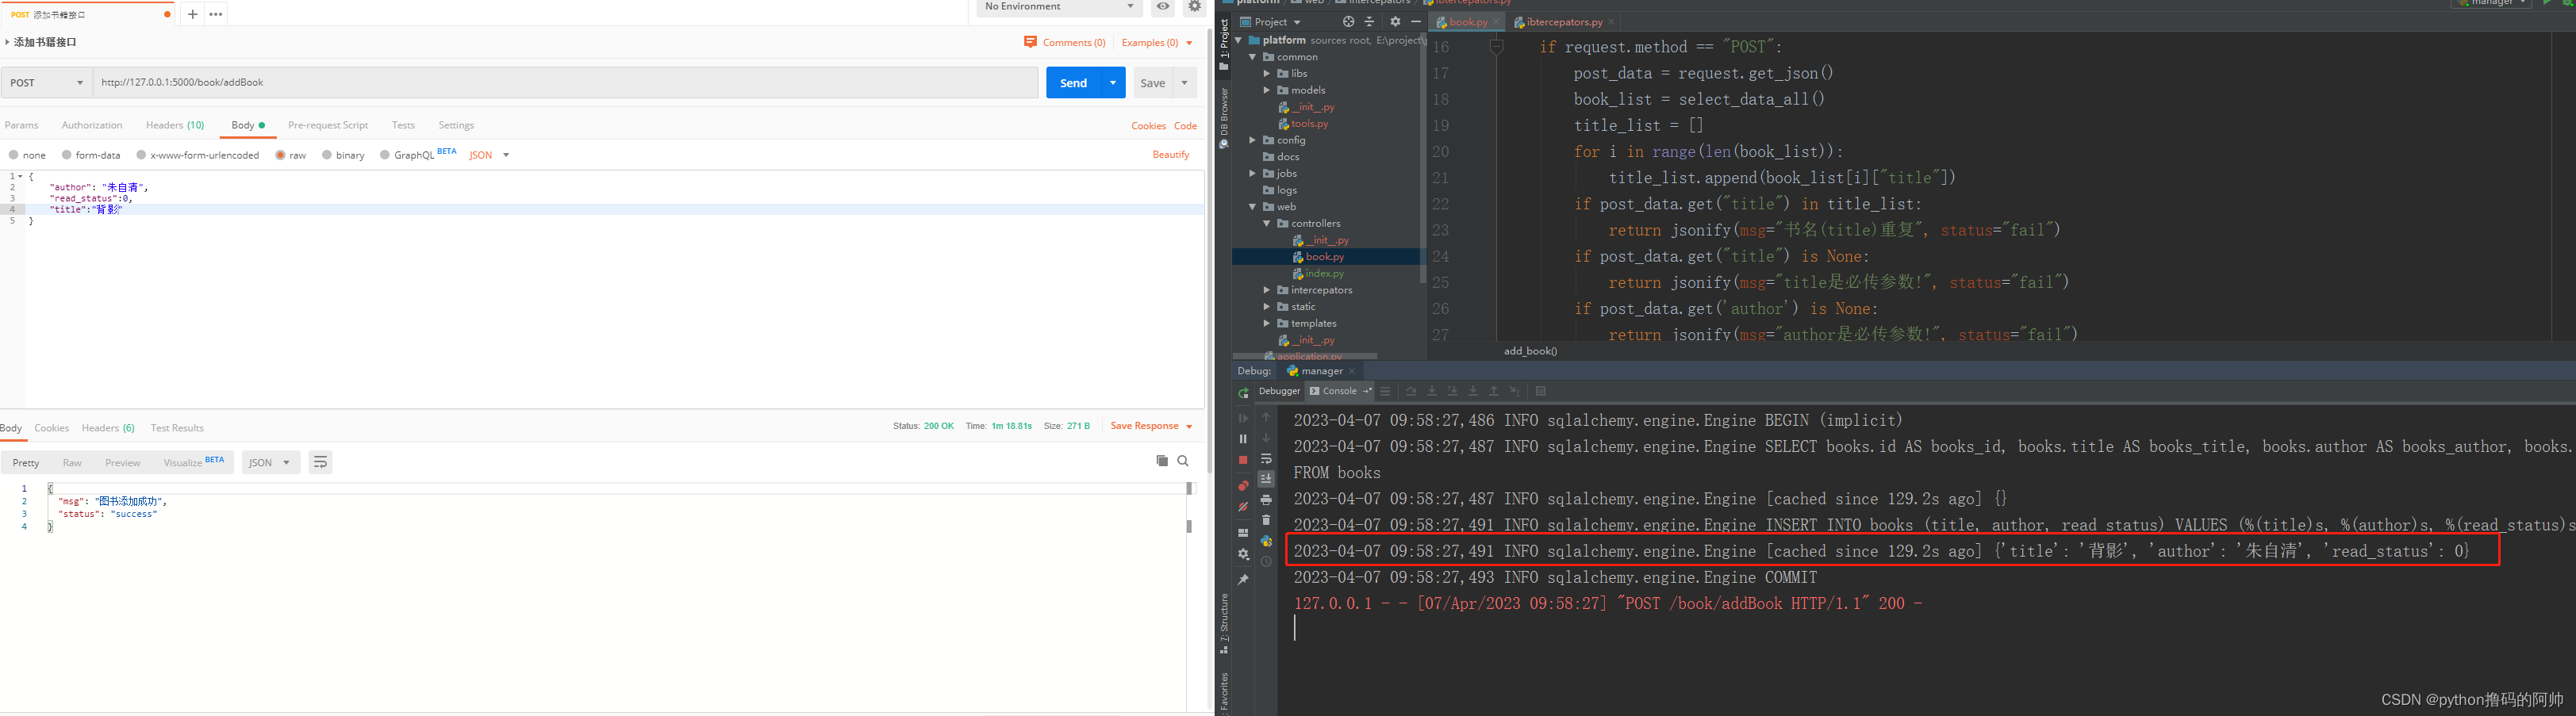Image resolution: width=2576 pixels, height=716 pixels.
Task: Switch to the Authorization tab
Action: coord(92,125)
